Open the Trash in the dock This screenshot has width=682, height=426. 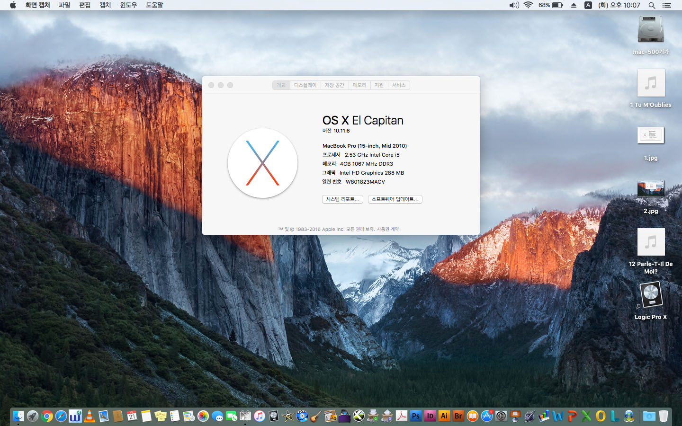coord(664,416)
